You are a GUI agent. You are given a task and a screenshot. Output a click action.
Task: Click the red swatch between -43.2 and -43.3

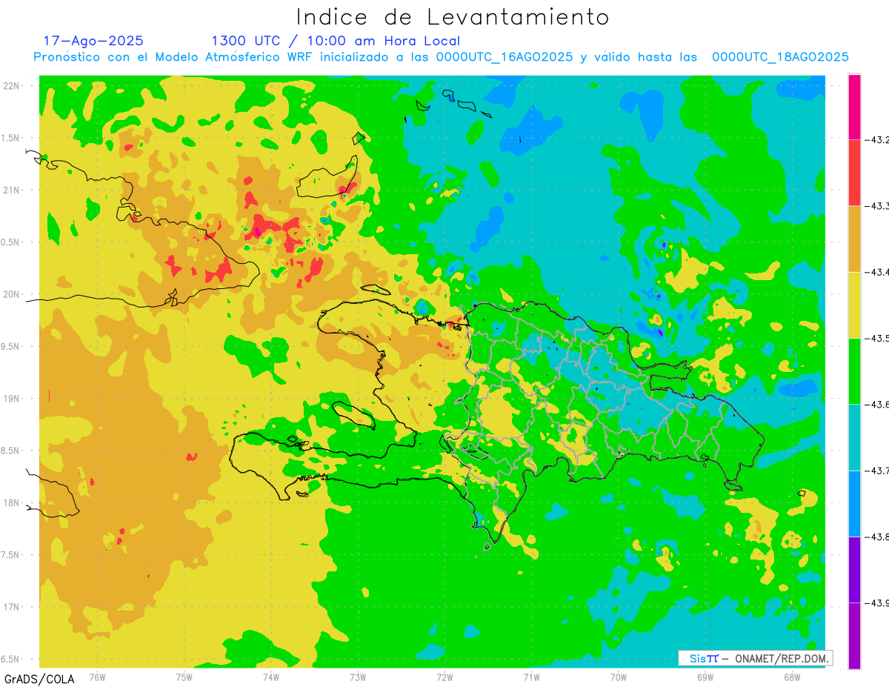(x=854, y=173)
